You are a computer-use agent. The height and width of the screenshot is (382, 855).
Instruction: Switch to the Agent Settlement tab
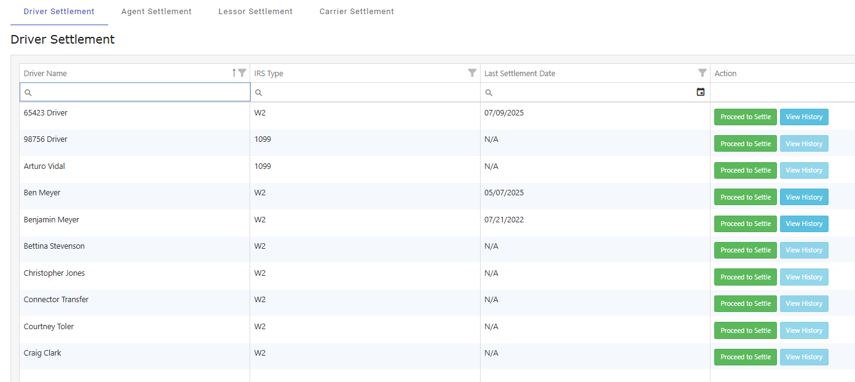[x=156, y=12]
